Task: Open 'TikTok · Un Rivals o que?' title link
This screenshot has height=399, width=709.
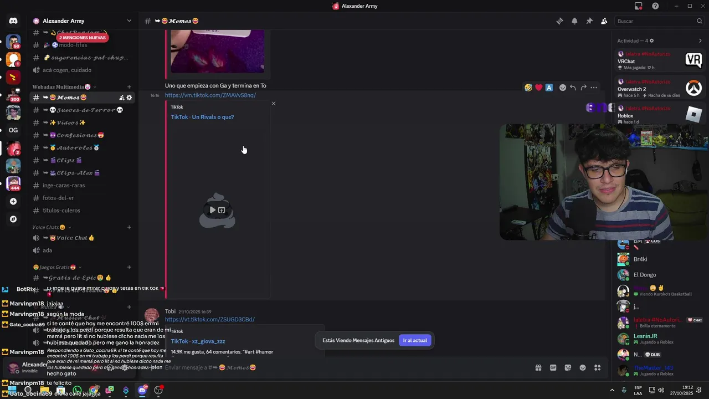Action: point(202,117)
